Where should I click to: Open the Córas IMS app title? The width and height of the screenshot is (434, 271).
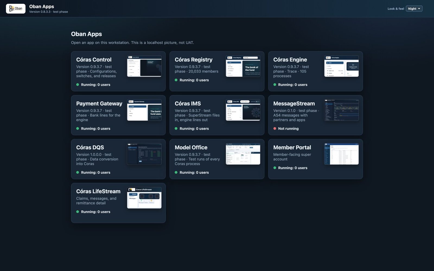pos(188,104)
